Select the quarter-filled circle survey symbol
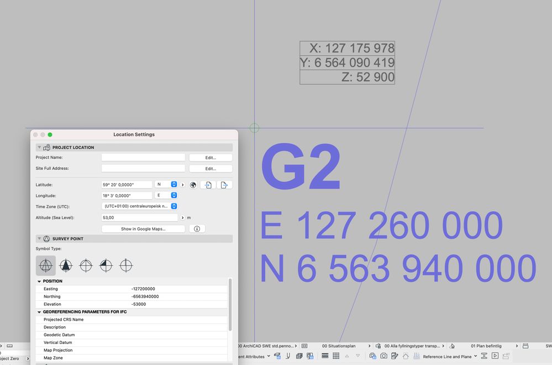Viewport: 552px width, 365px height. 106,265
